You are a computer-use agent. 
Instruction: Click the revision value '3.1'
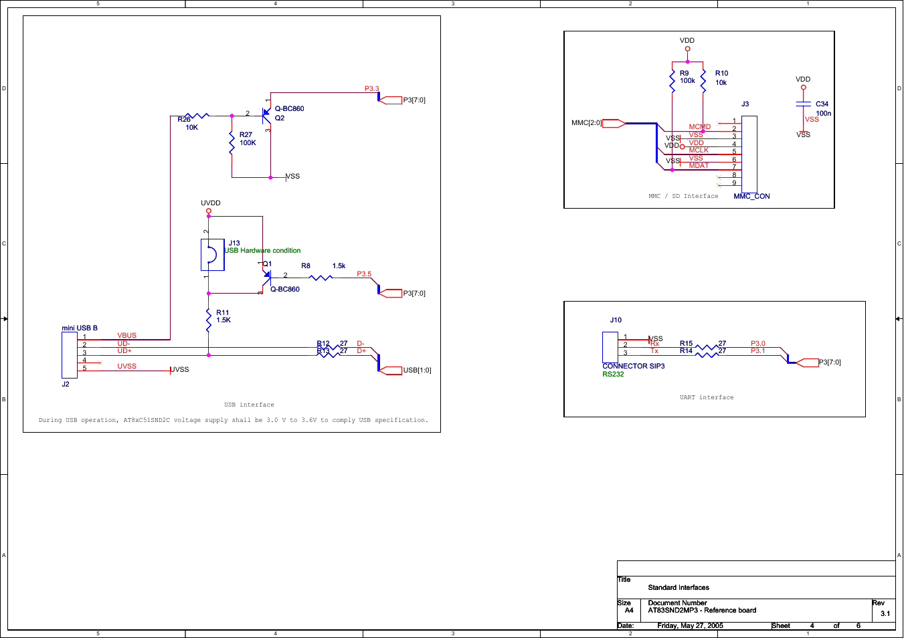(x=885, y=614)
